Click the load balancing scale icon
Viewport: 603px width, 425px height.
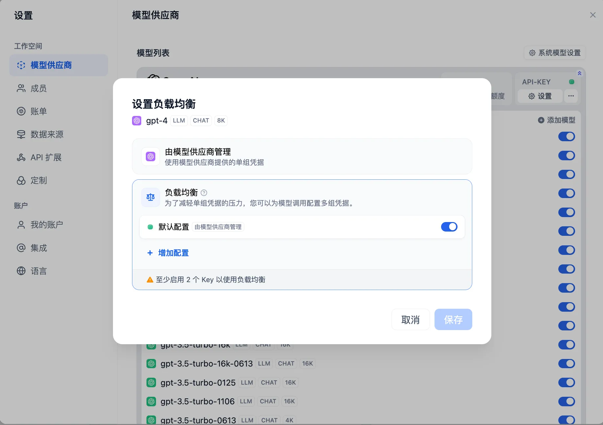pyautogui.click(x=150, y=197)
